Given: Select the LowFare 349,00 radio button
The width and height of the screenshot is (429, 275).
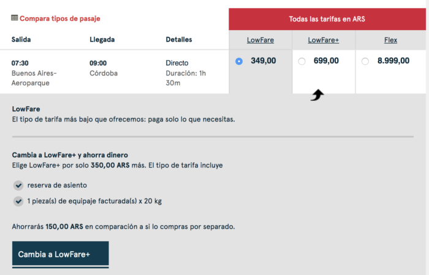Looking at the screenshot, I should 238,61.
